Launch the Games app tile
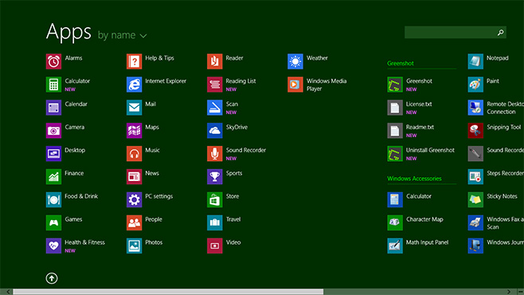Image resolution: width=524 pixels, height=295 pixels. click(x=53, y=223)
